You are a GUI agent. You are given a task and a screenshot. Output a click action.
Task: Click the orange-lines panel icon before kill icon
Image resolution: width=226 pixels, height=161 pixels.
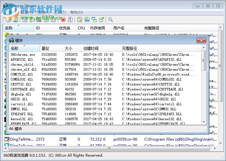(x=54, y=20)
